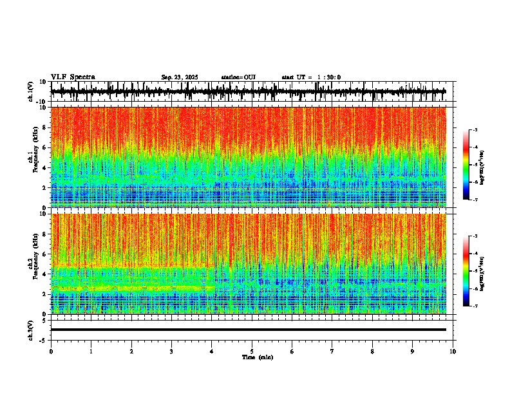Select the date text "Sep. 23, 2025"
Viewport: 510px width, 394px height.
coord(180,77)
